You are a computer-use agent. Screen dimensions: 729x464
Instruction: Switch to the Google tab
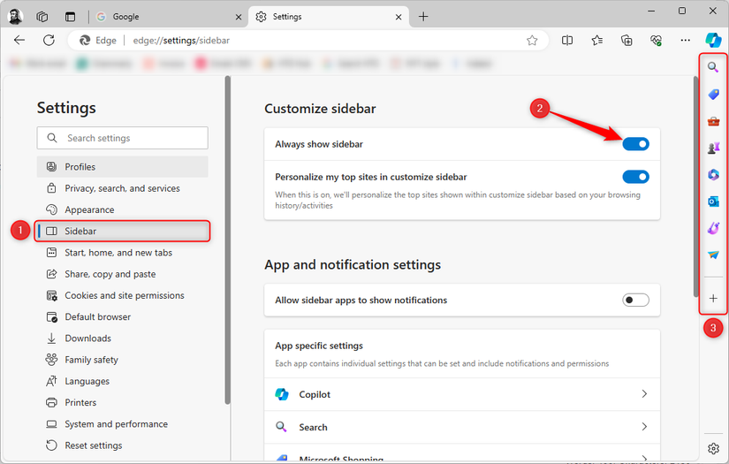167,17
